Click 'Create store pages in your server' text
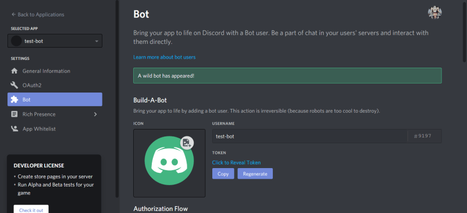 [x=55, y=177]
